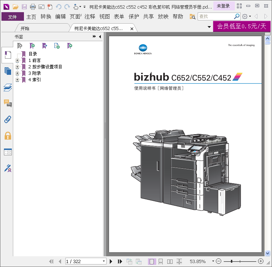Enable continuous facing view mode
Image resolution: width=272 pixels, height=267 pixels.
pyautogui.click(x=179, y=261)
